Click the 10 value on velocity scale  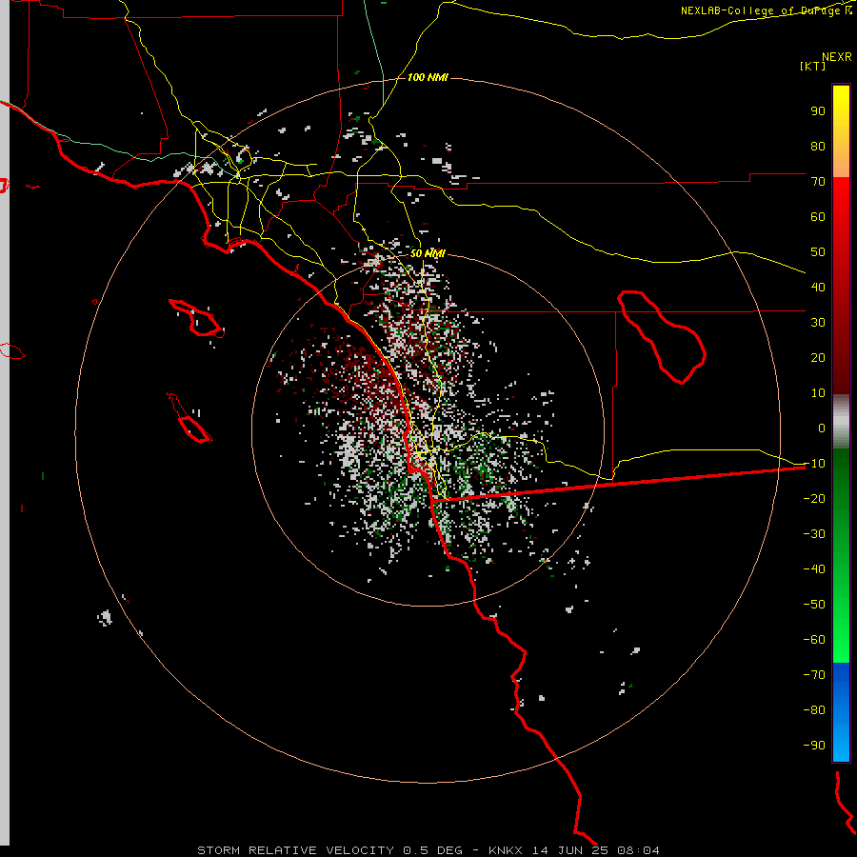[818, 393]
